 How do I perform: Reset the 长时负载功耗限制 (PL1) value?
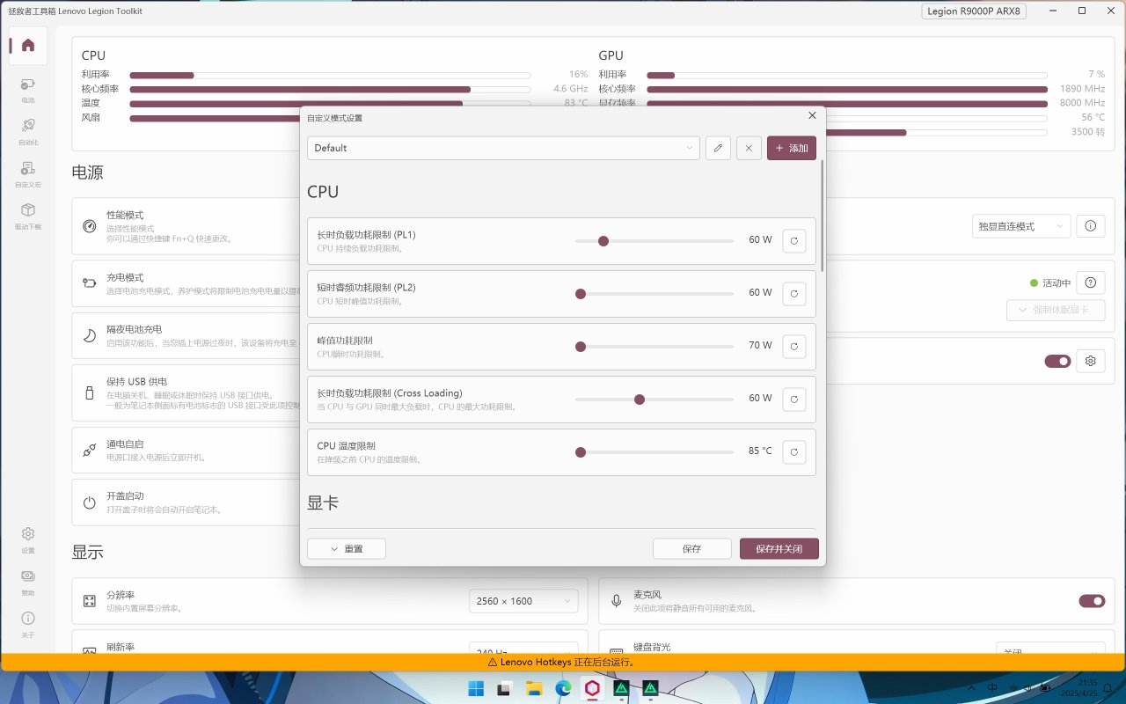point(794,240)
